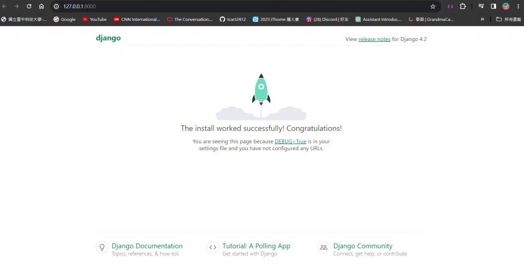Open Tutorial: A Polling App link
The width and height of the screenshot is (524, 264).
[x=256, y=246]
